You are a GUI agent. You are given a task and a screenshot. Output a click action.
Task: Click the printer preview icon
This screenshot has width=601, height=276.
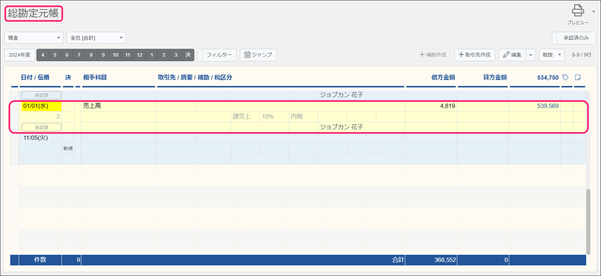[x=578, y=11]
